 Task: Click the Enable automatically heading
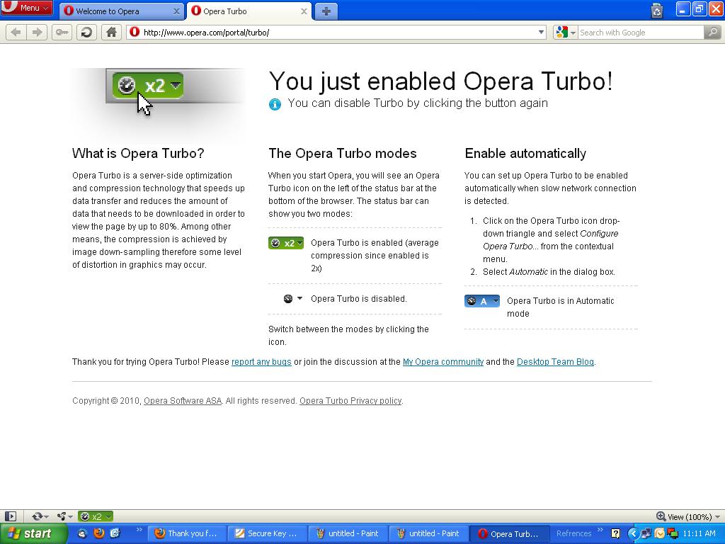coord(525,154)
